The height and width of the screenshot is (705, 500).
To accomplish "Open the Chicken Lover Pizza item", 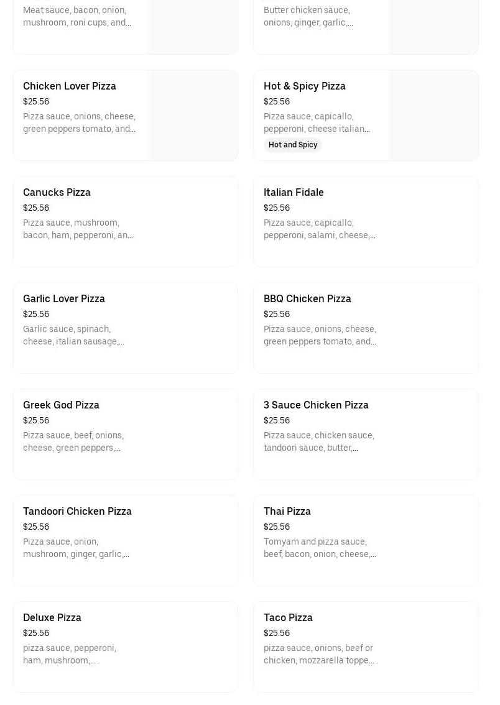I will (x=70, y=86).
